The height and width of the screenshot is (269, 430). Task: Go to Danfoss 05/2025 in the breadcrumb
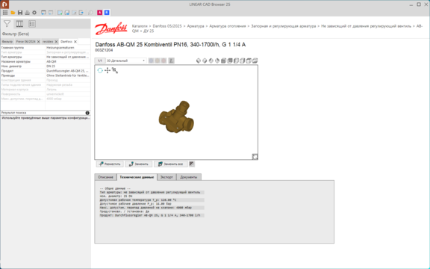pos(167,26)
